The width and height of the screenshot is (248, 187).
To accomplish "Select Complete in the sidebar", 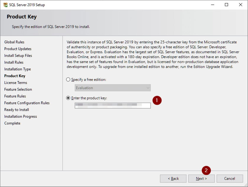I will (12, 123).
